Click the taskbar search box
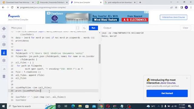Image resolution: width=194 pixels, height=109 pixels. click(32, 106)
